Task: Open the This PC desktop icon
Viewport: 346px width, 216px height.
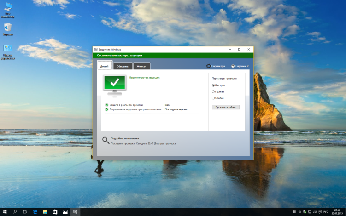Action: tap(8, 10)
